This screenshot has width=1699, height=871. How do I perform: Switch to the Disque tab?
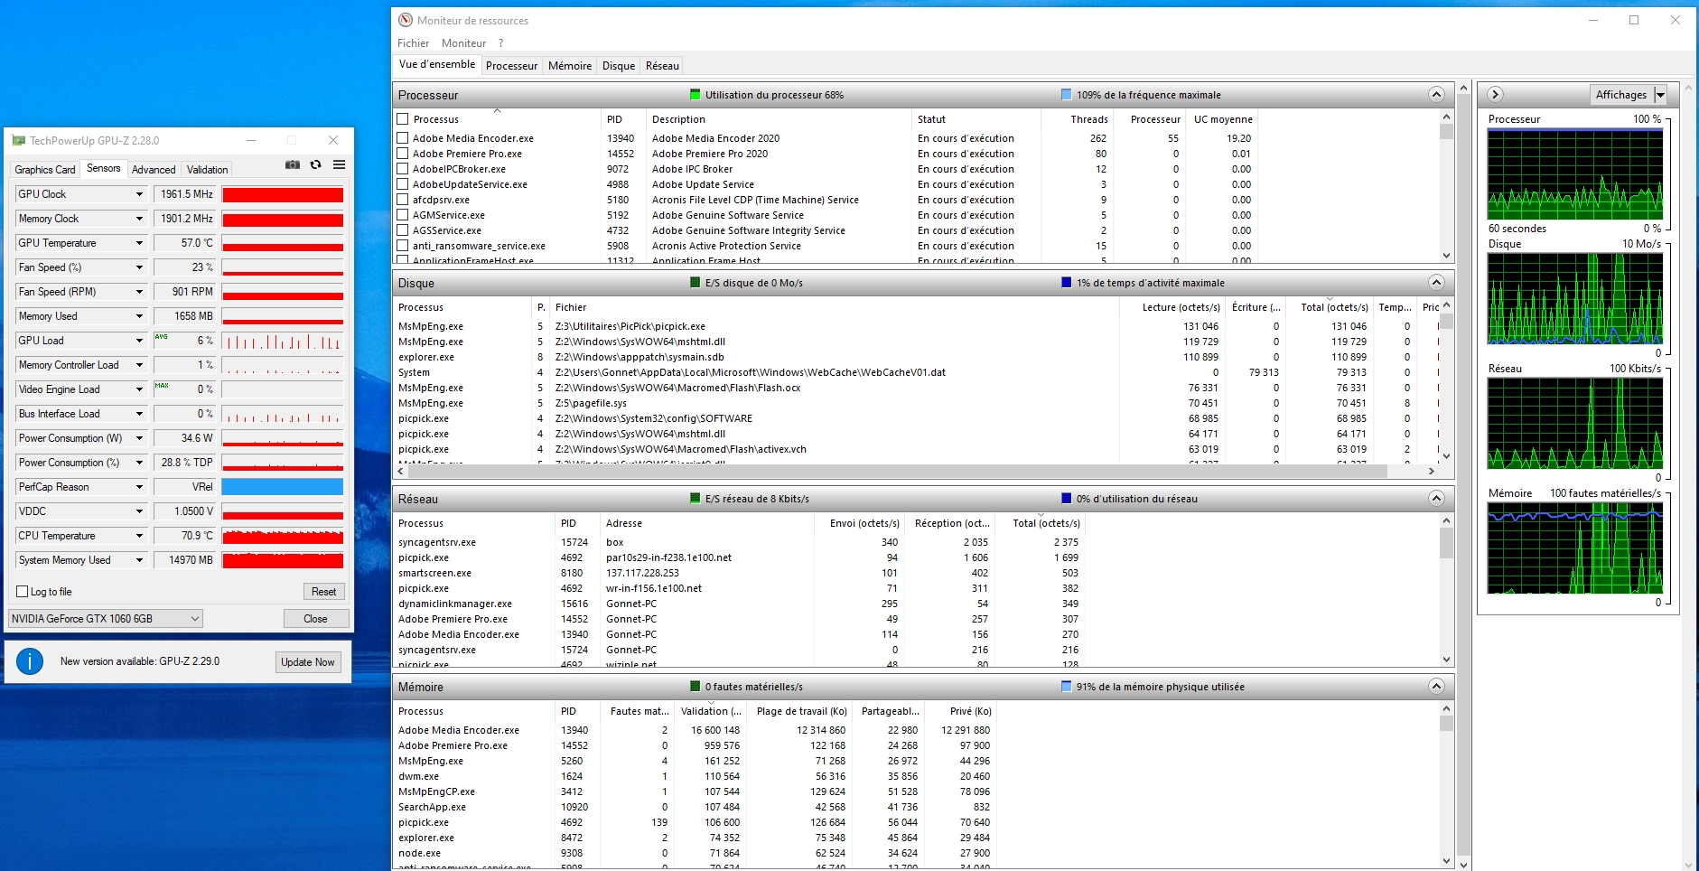tap(619, 66)
